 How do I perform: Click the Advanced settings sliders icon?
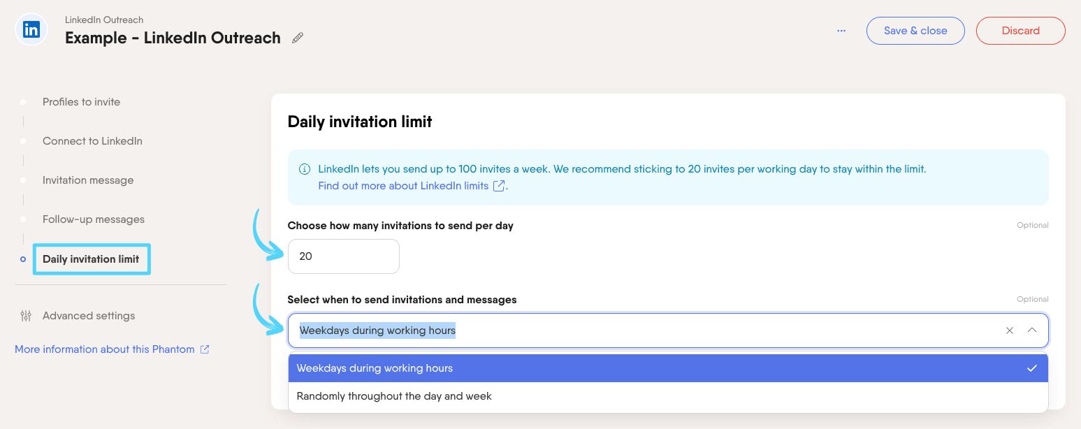(x=26, y=316)
